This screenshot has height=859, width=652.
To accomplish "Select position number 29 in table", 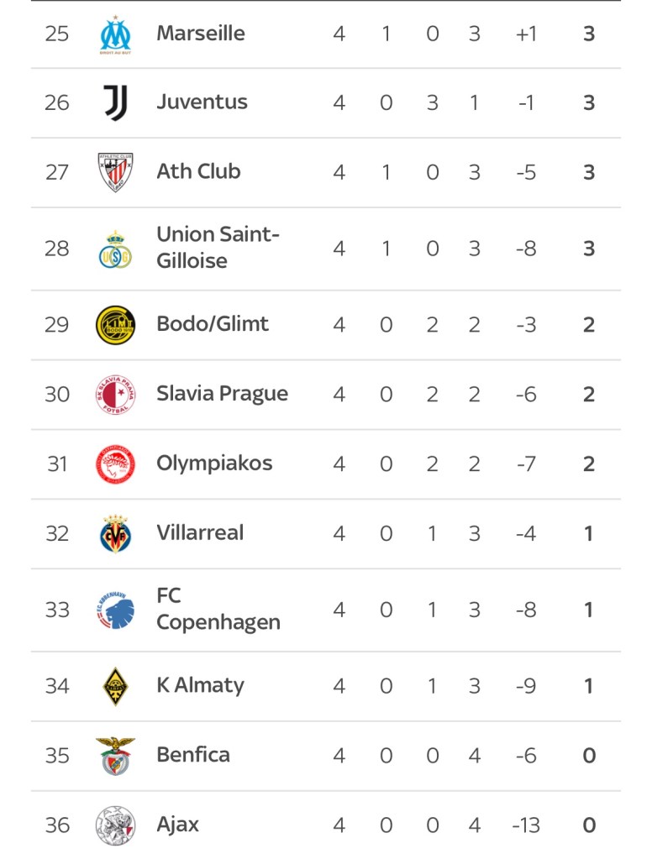I will coord(56,325).
